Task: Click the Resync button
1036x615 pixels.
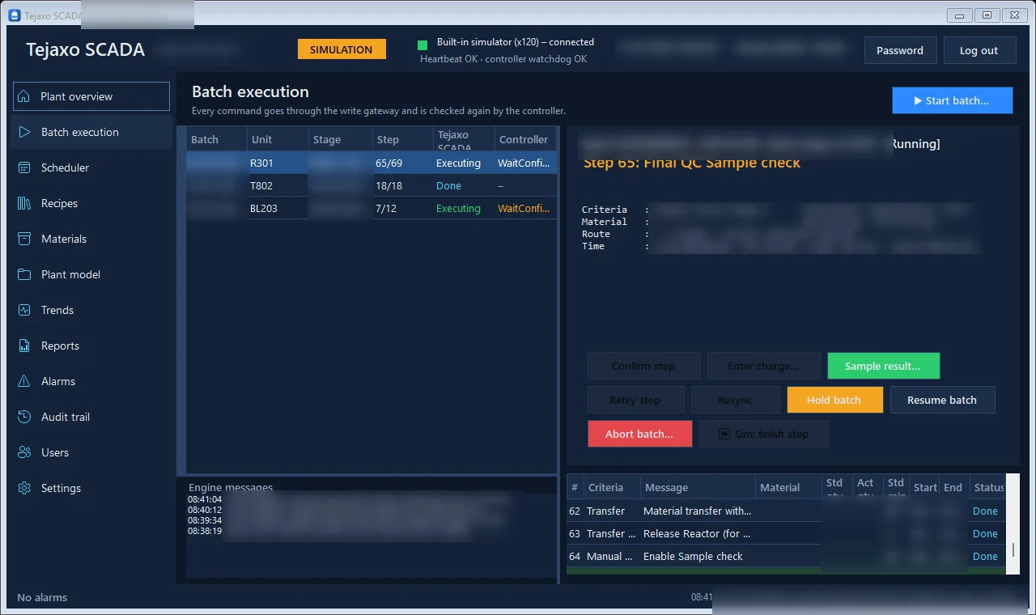Action: (735, 400)
